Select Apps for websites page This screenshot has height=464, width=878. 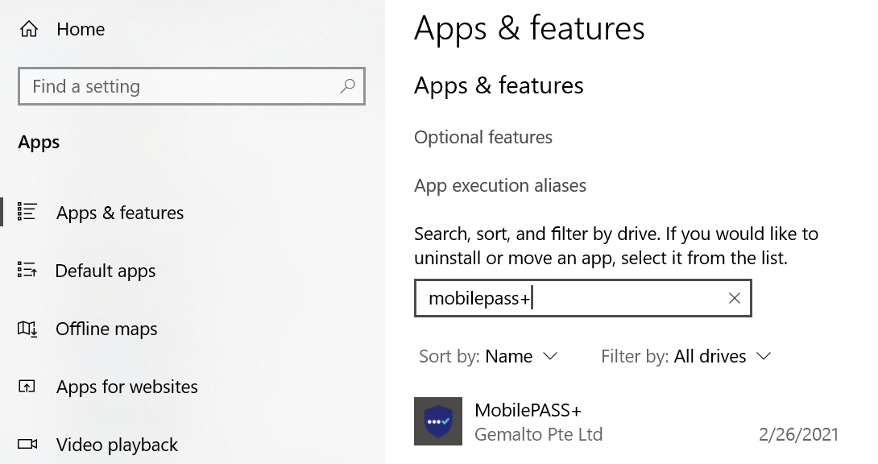127,387
